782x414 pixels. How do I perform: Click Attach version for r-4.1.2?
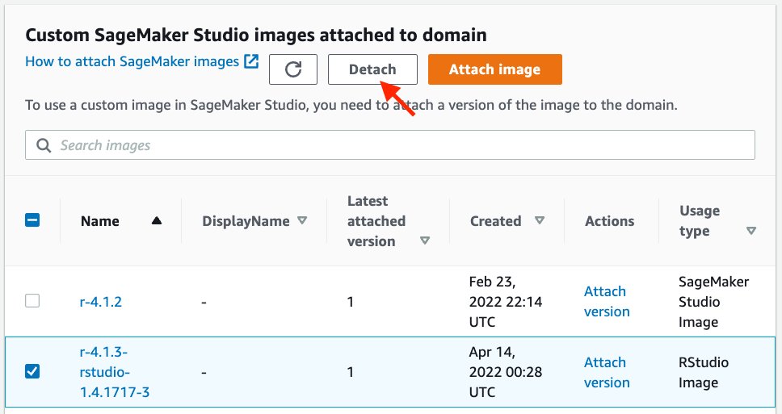607,301
